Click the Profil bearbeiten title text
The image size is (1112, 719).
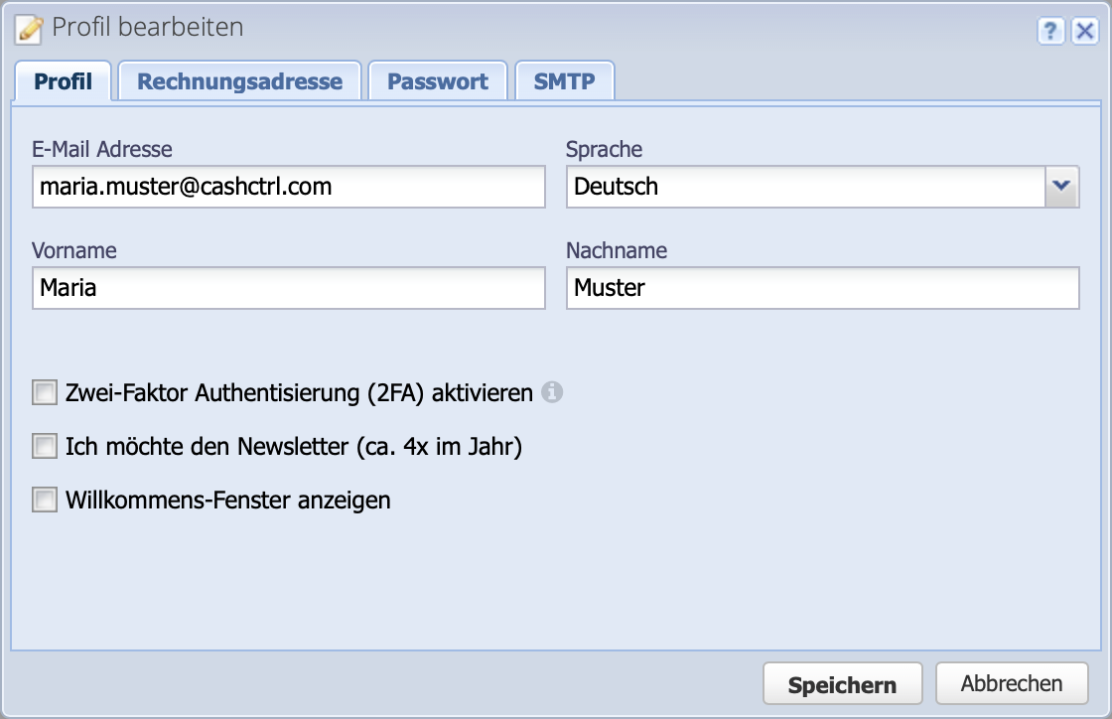click(x=149, y=28)
